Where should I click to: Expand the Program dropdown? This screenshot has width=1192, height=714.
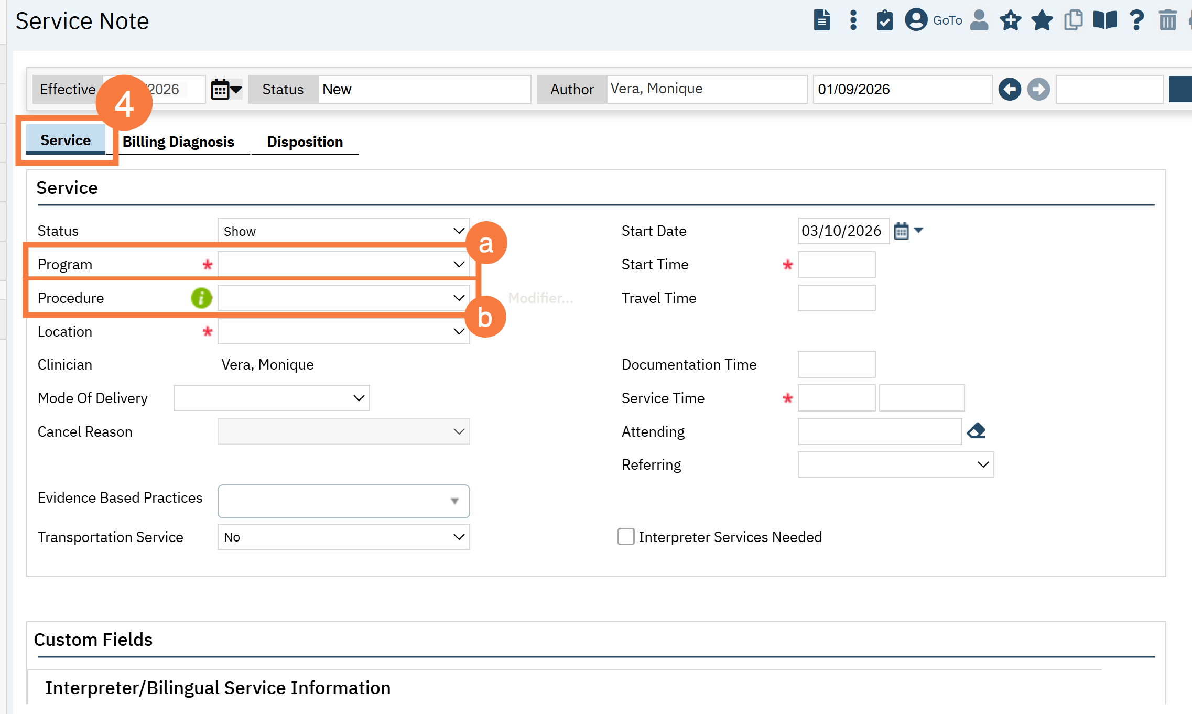pyautogui.click(x=343, y=264)
